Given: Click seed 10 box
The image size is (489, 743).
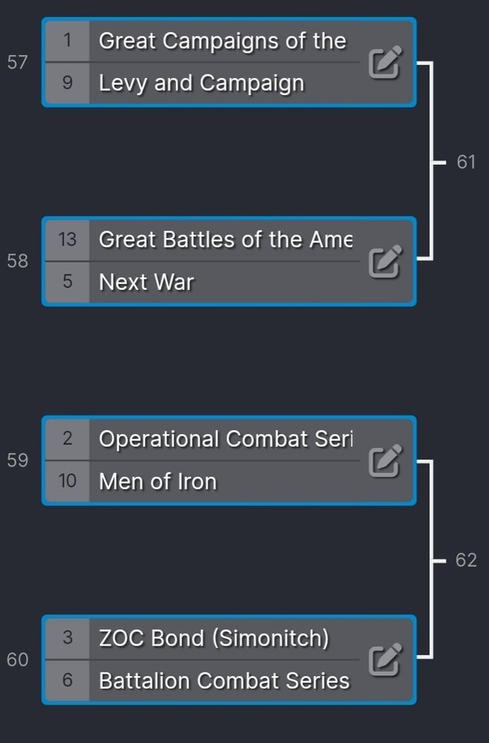Looking at the screenshot, I should click(x=68, y=481).
